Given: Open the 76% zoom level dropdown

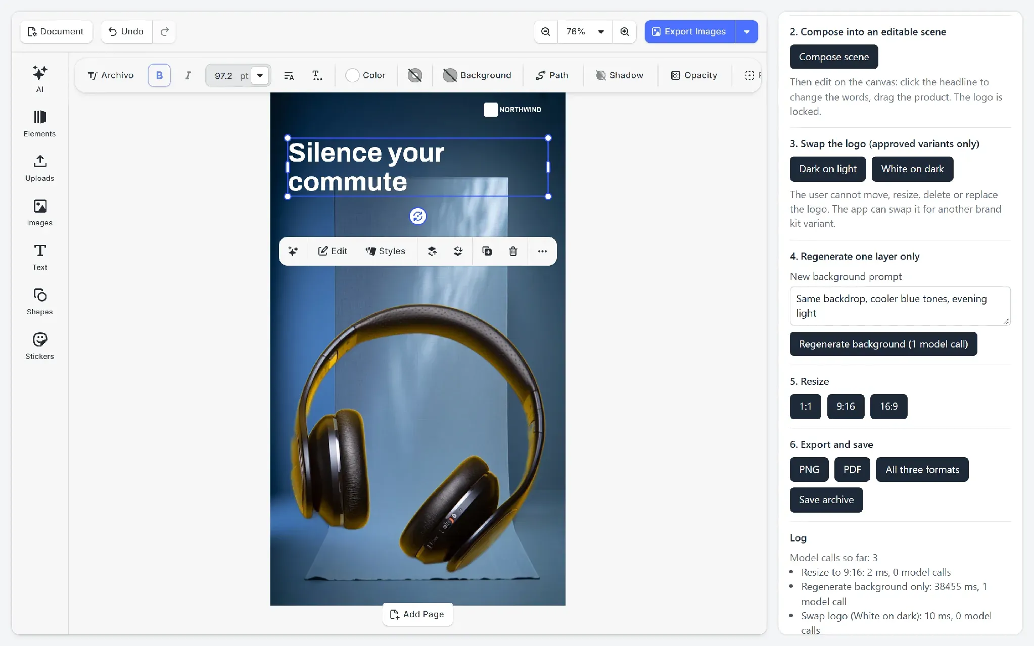Looking at the screenshot, I should point(585,31).
